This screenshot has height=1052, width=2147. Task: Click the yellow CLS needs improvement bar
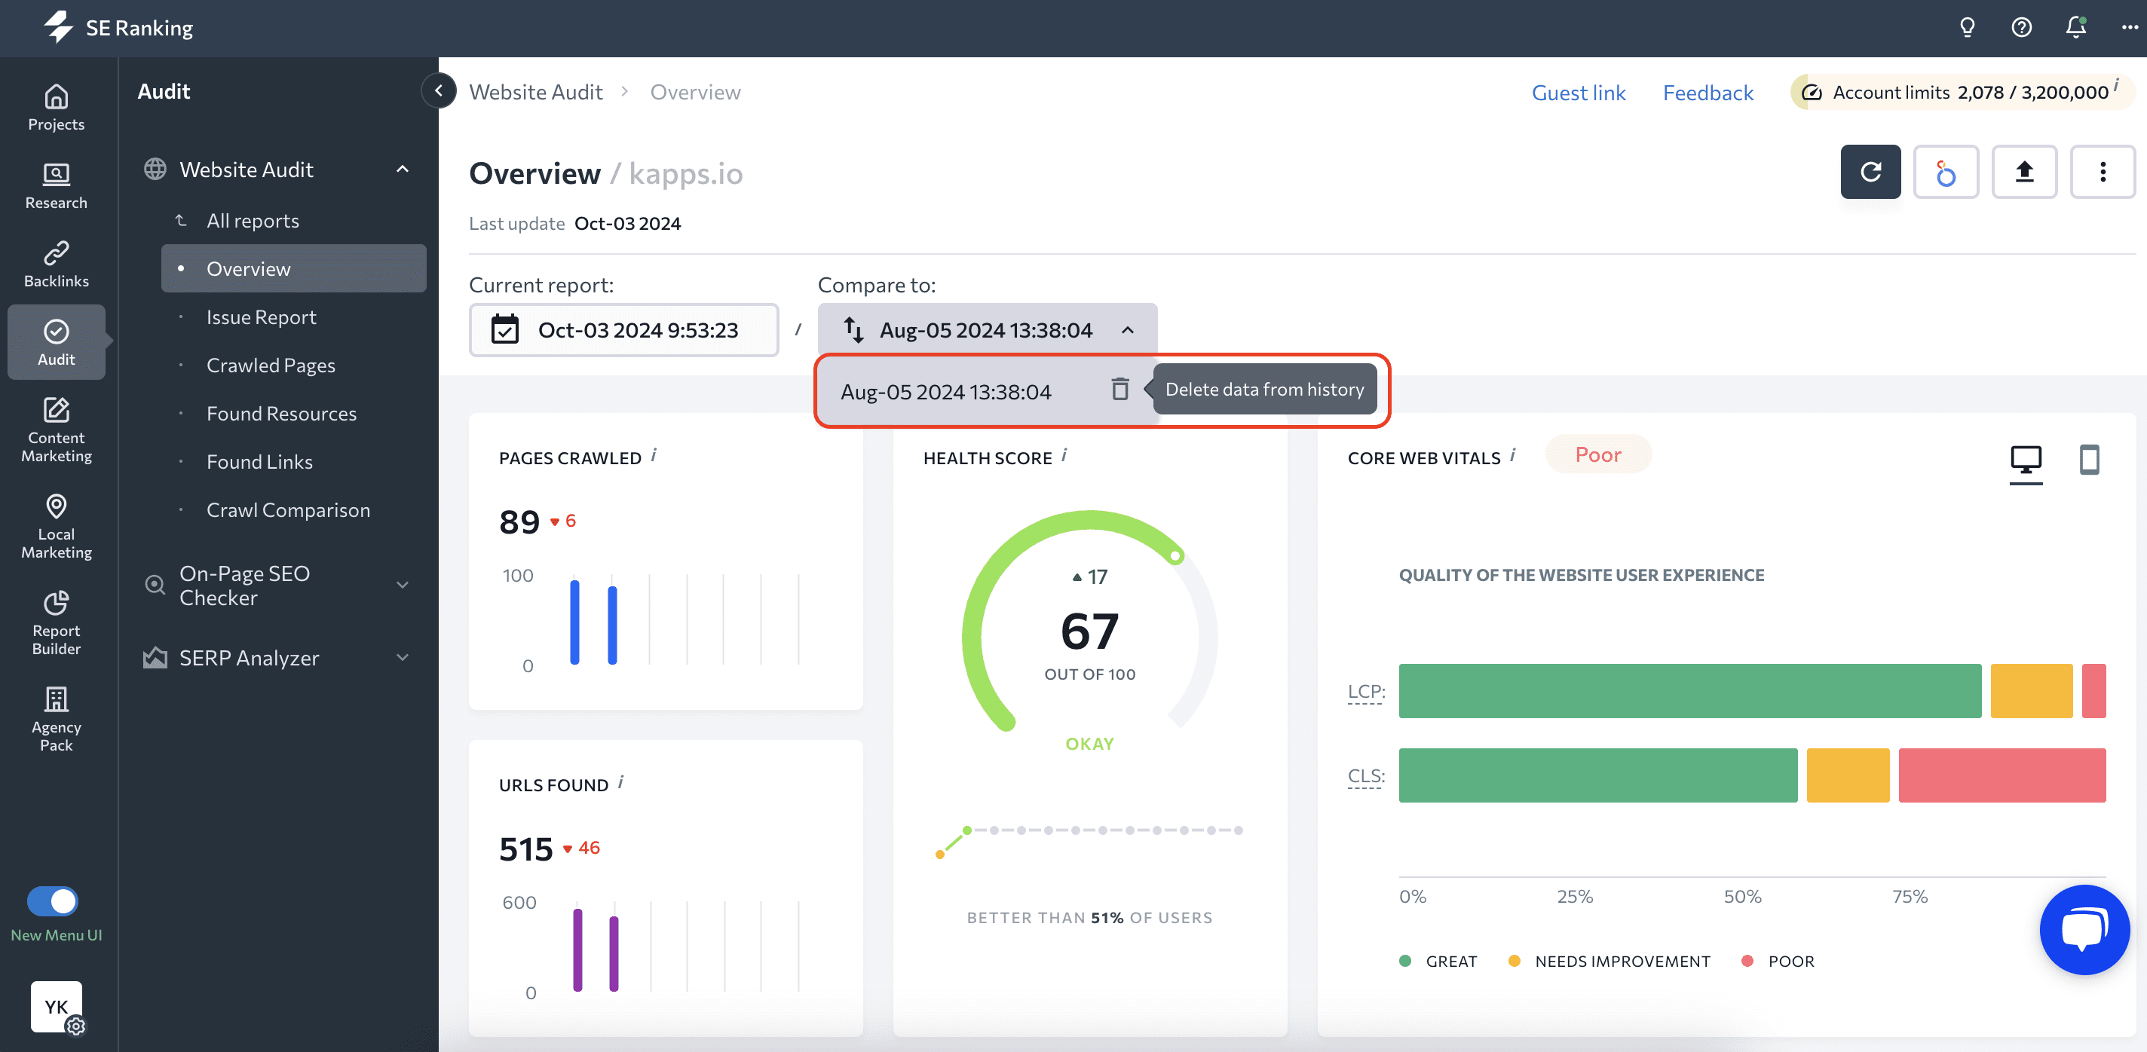coord(1848,775)
